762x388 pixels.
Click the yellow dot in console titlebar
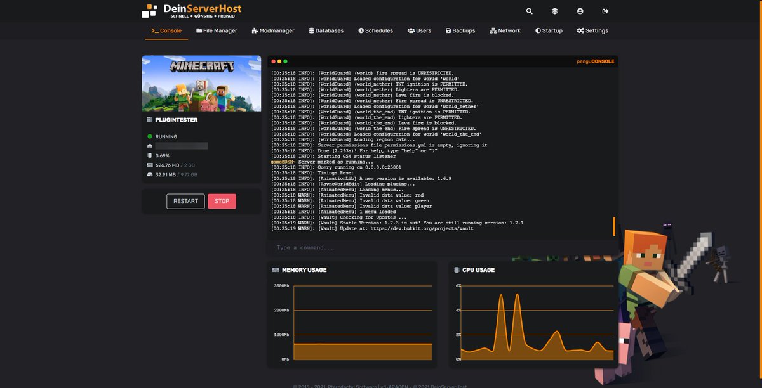pyautogui.click(x=279, y=61)
